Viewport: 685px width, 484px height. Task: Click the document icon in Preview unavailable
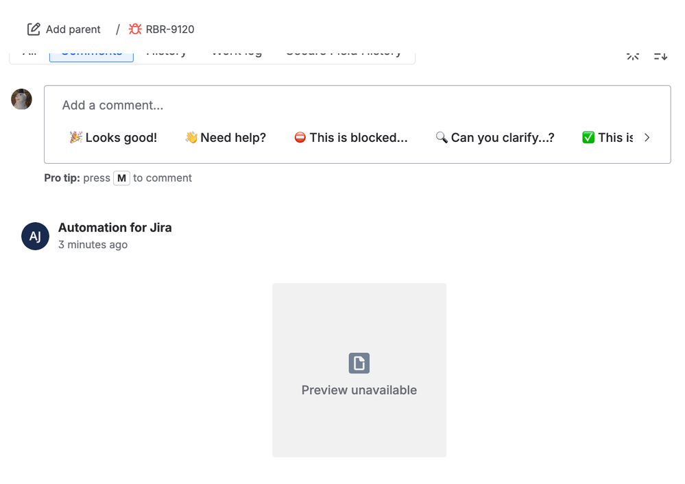click(359, 363)
